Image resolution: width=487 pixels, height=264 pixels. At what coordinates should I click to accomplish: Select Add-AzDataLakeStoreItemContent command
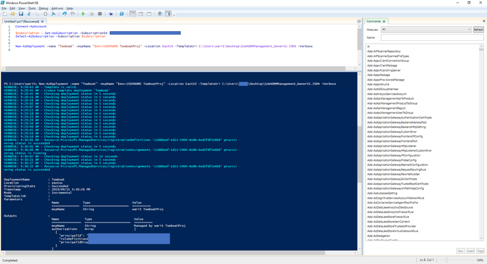tap(388, 222)
